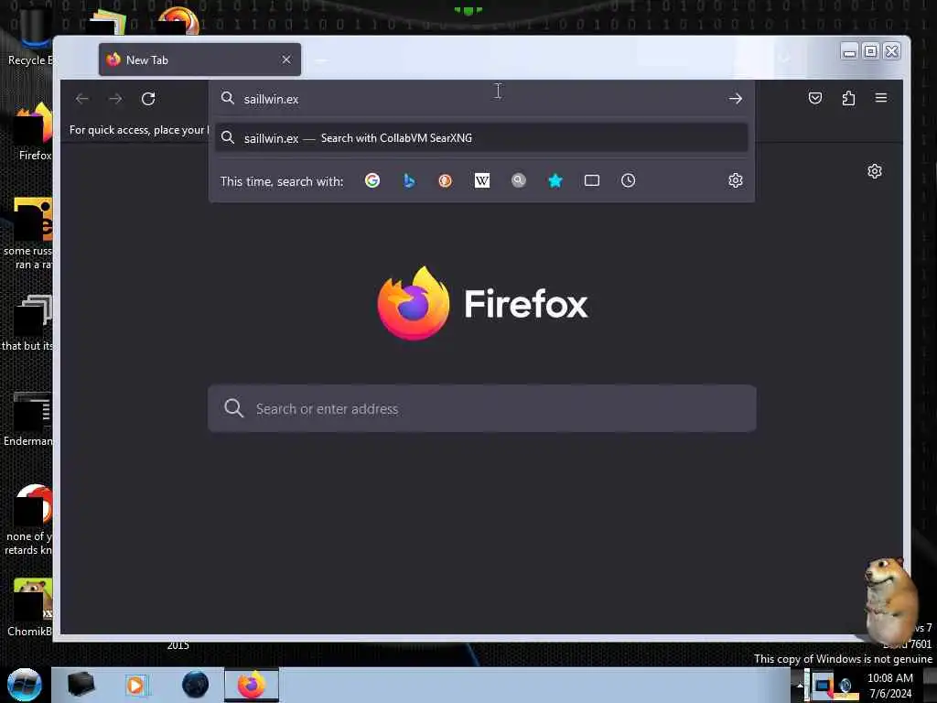Image resolution: width=937 pixels, height=703 pixels.
Task: Search this time with DuckDuckGo
Action: pos(446,180)
